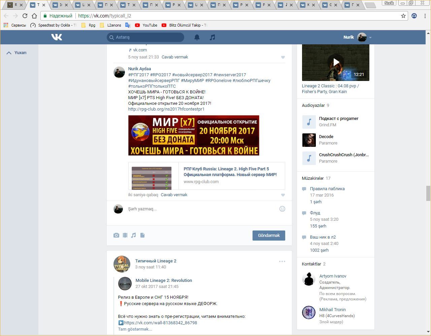This screenshot has height=336, width=431.
Task: Open the Chrome menu three dots
Action: coord(425,16)
